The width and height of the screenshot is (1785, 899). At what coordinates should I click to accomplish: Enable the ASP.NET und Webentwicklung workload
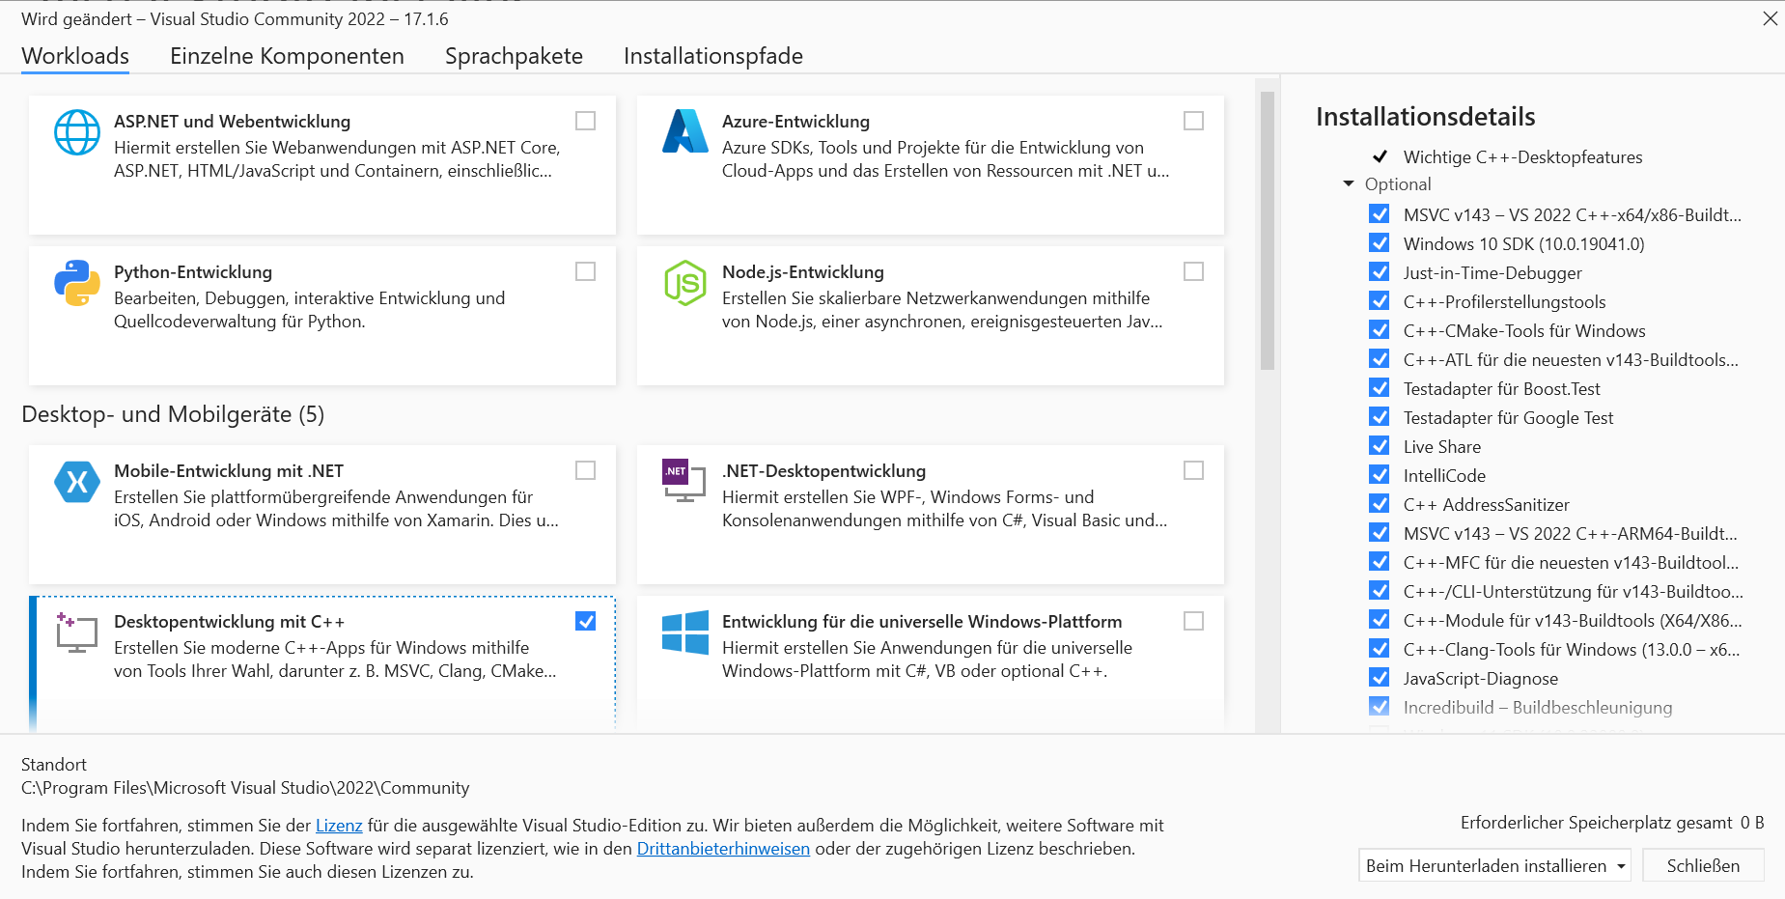pos(586,121)
